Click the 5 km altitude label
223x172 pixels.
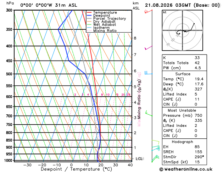pyautogui.click(x=135, y=87)
